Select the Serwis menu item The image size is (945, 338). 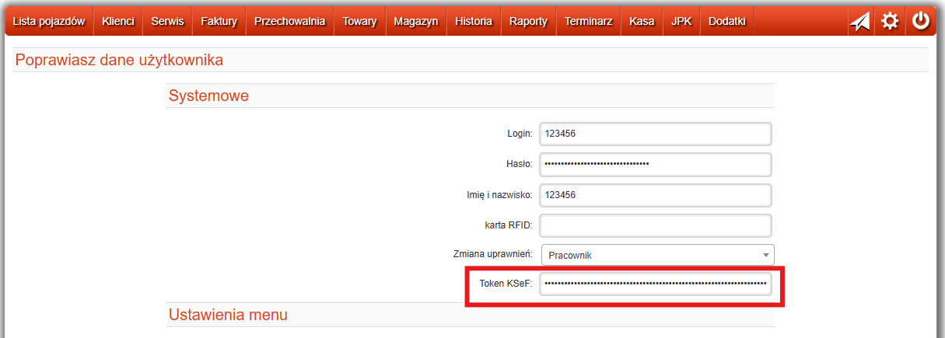click(x=167, y=22)
